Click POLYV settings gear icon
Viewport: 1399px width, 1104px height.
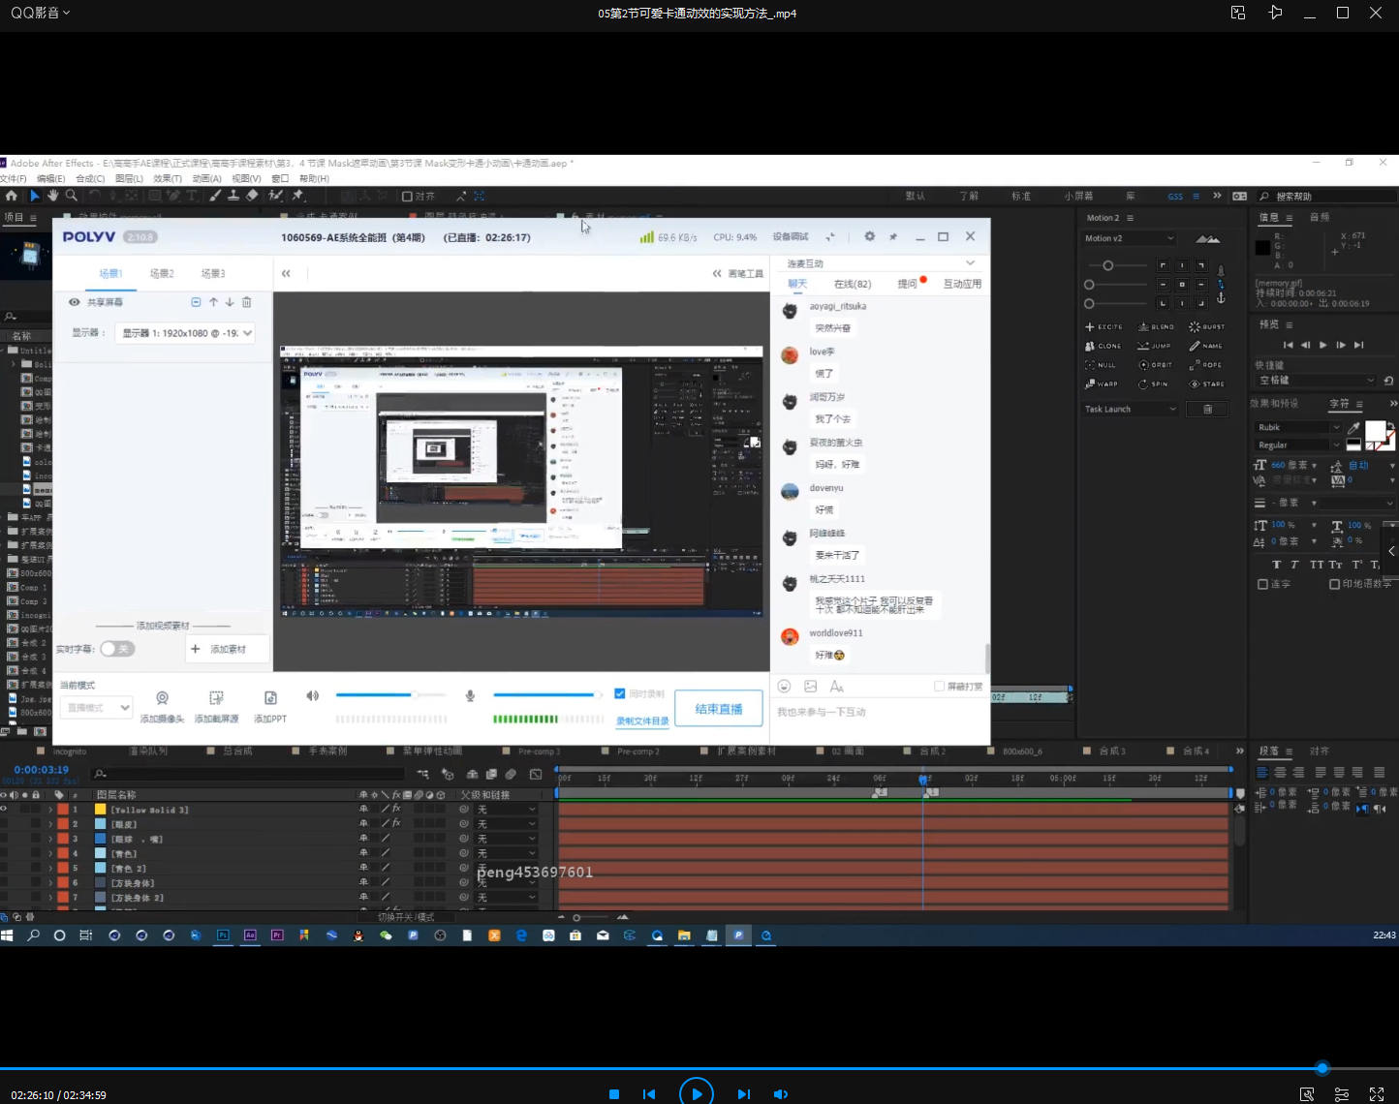[x=869, y=236]
